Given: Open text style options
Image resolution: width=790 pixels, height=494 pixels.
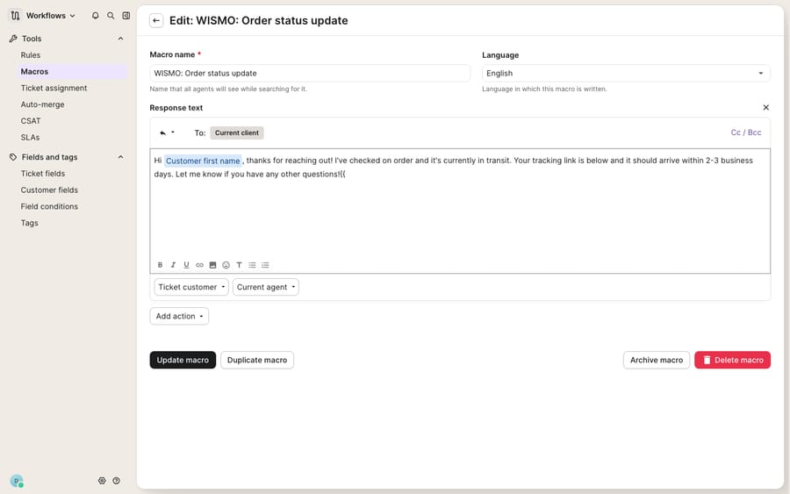Looking at the screenshot, I should tap(240, 265).
